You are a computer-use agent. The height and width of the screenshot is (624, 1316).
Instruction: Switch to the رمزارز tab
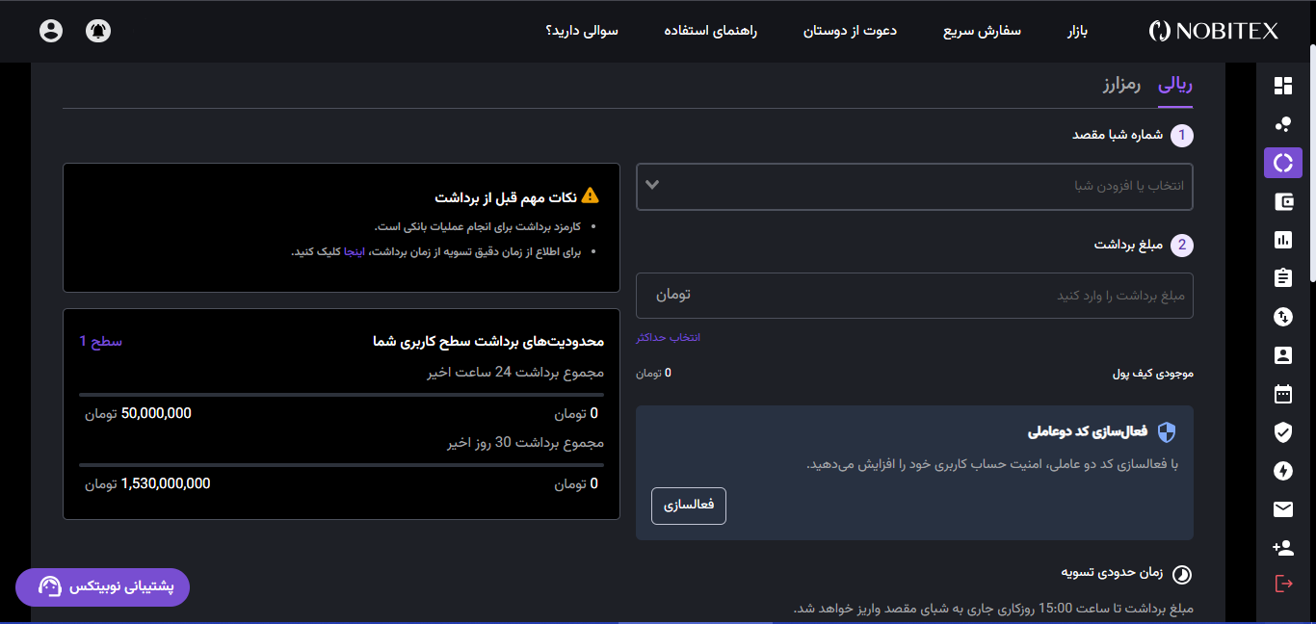click(1122, 85)
